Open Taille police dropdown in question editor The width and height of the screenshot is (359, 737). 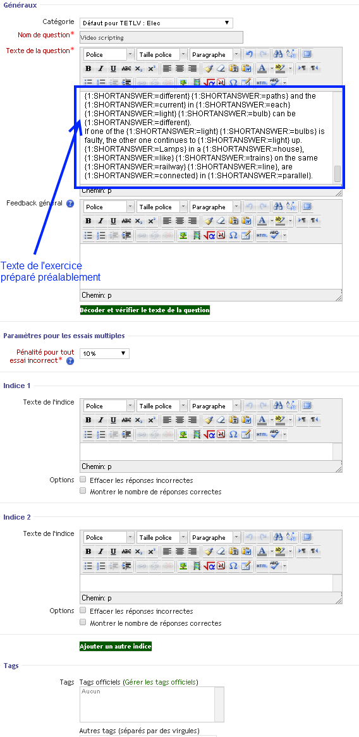coord(162,54)
